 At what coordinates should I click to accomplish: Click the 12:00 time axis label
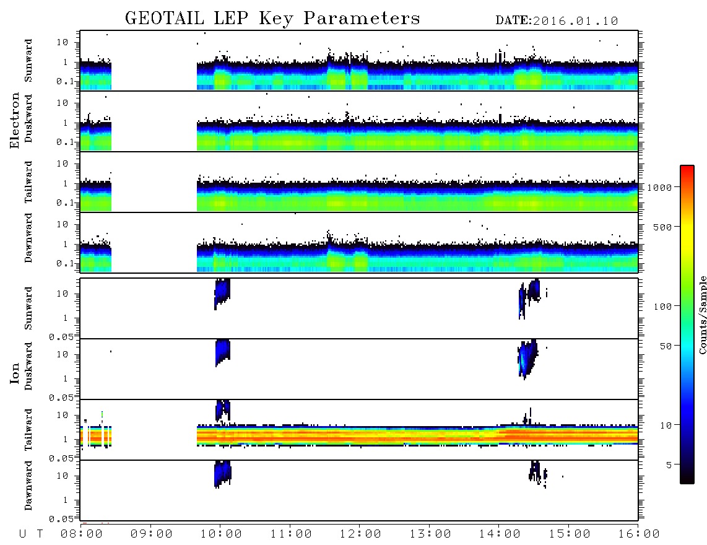coord(360,534)
